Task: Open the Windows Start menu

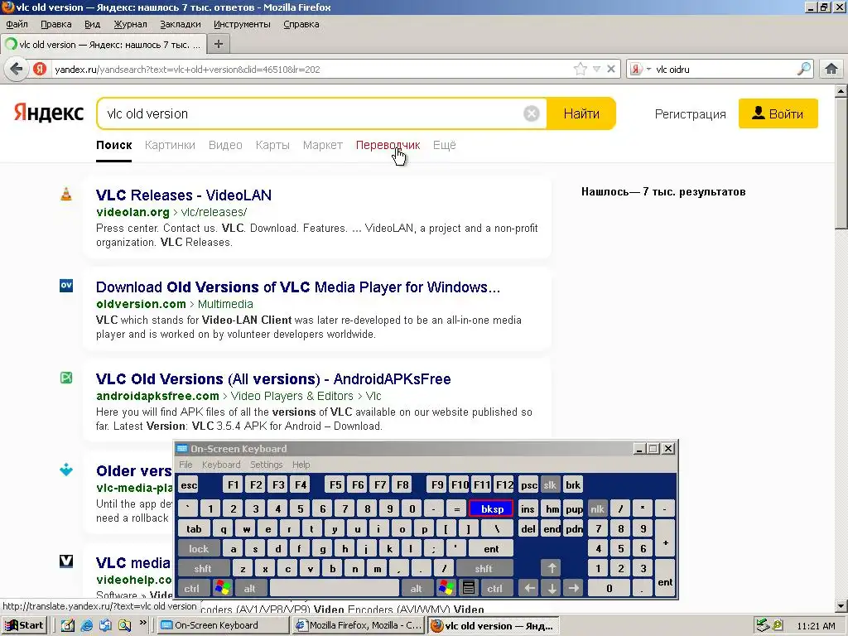Action: tap(25, 625)
